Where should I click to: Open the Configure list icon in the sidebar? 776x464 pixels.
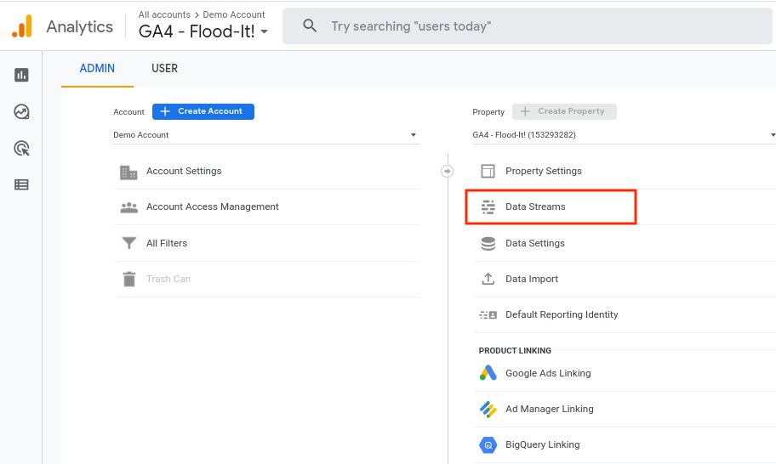pyautogui.click(x=21, y=184)
